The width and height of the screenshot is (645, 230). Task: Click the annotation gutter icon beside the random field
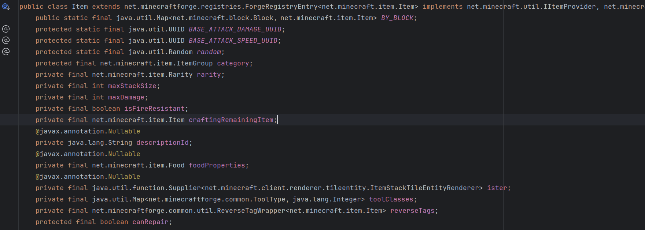6,52
